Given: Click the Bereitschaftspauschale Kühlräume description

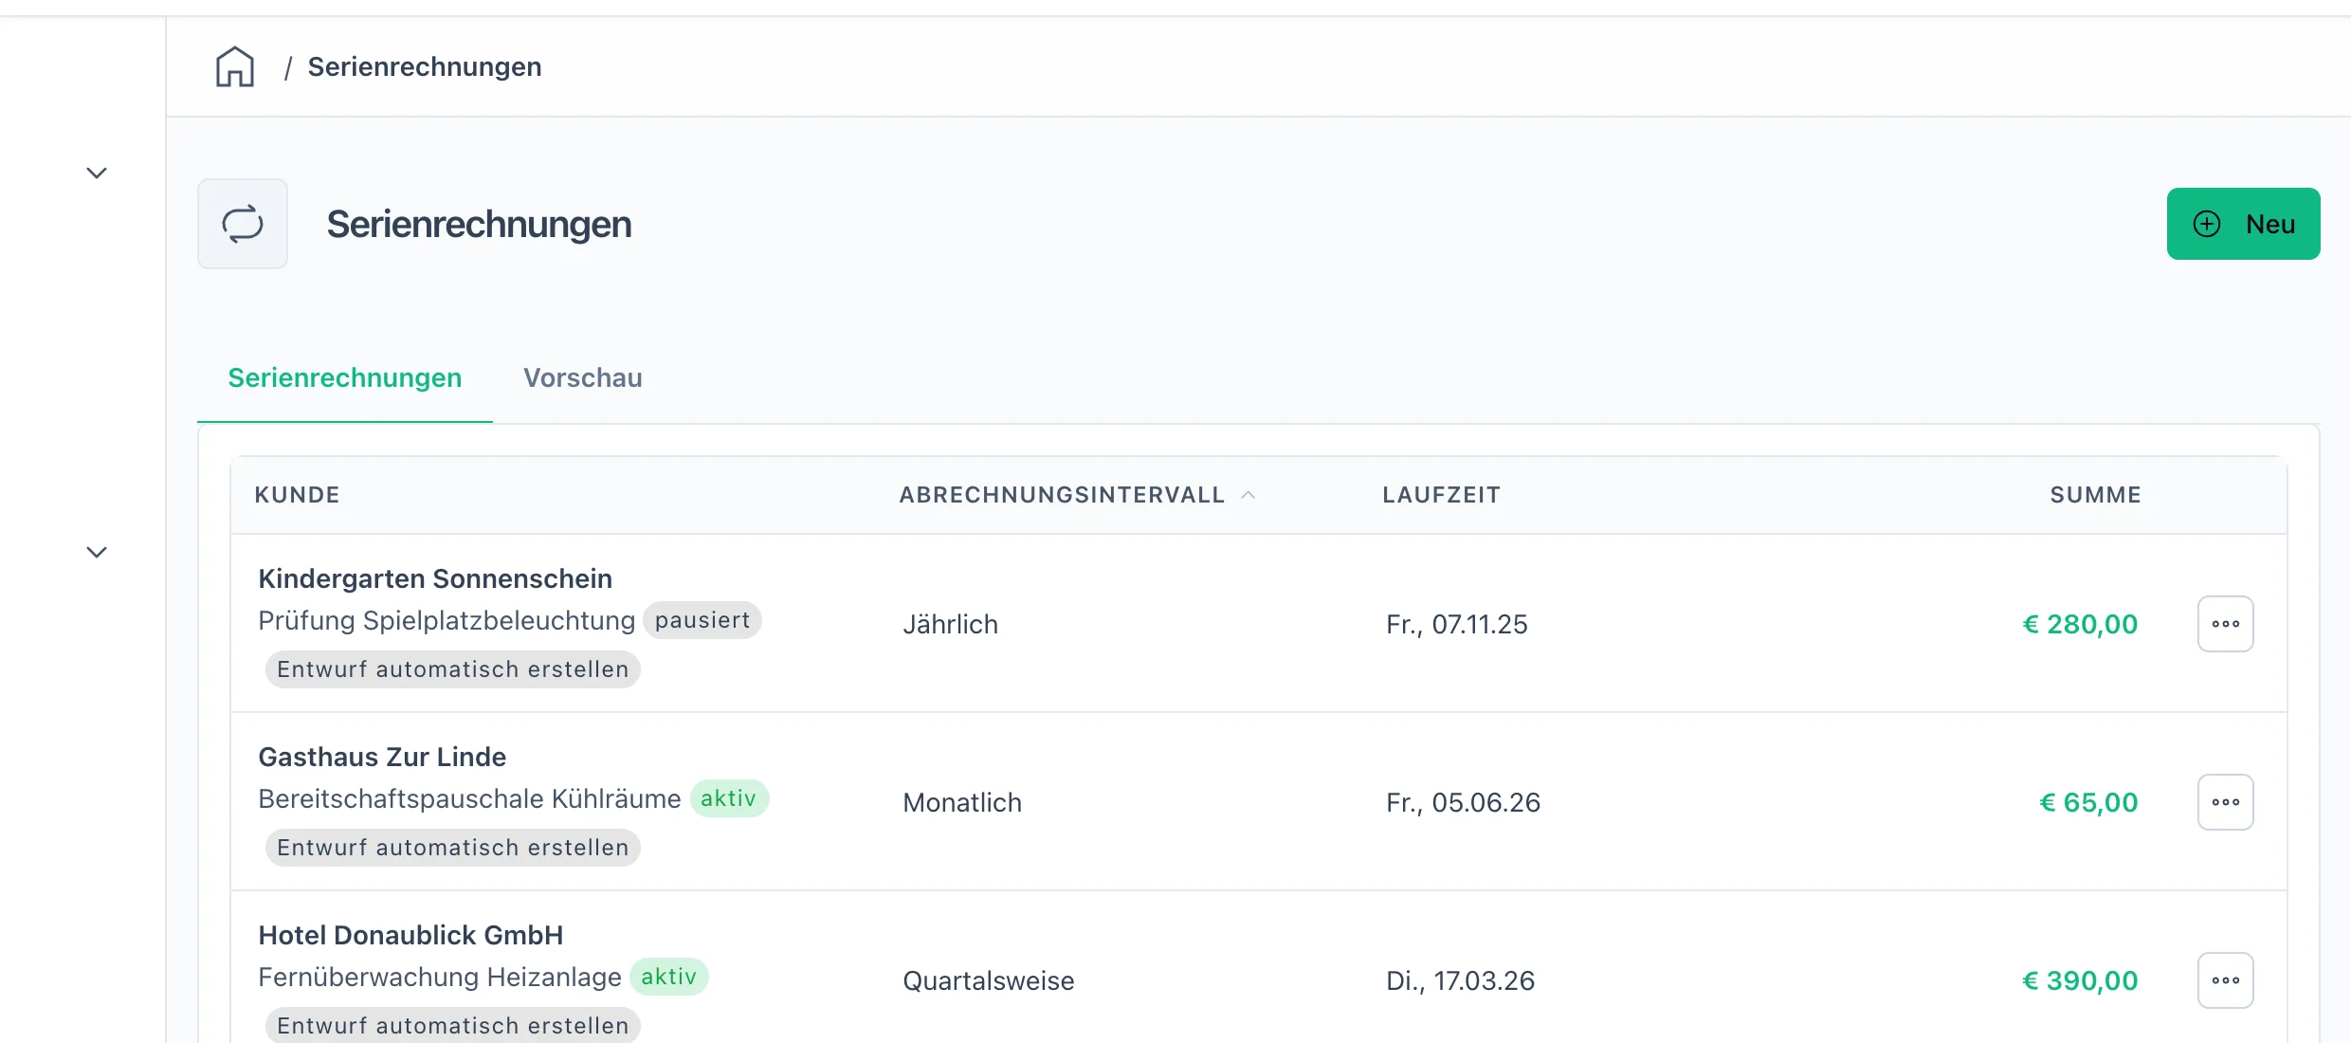Looking at the screenshot, I should (469, 798).
